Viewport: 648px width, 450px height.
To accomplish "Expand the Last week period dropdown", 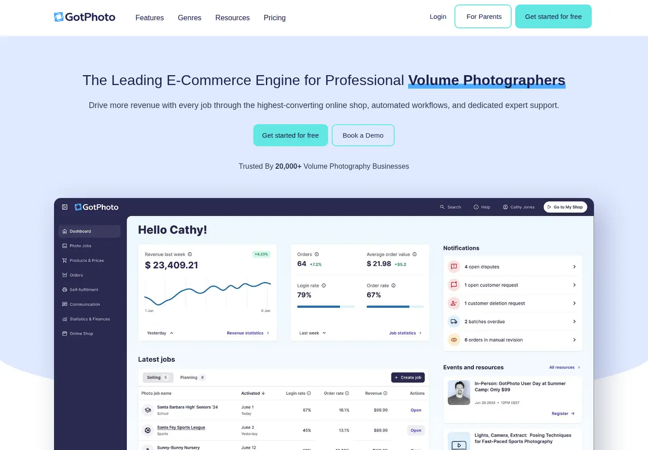I will point(313,333).
